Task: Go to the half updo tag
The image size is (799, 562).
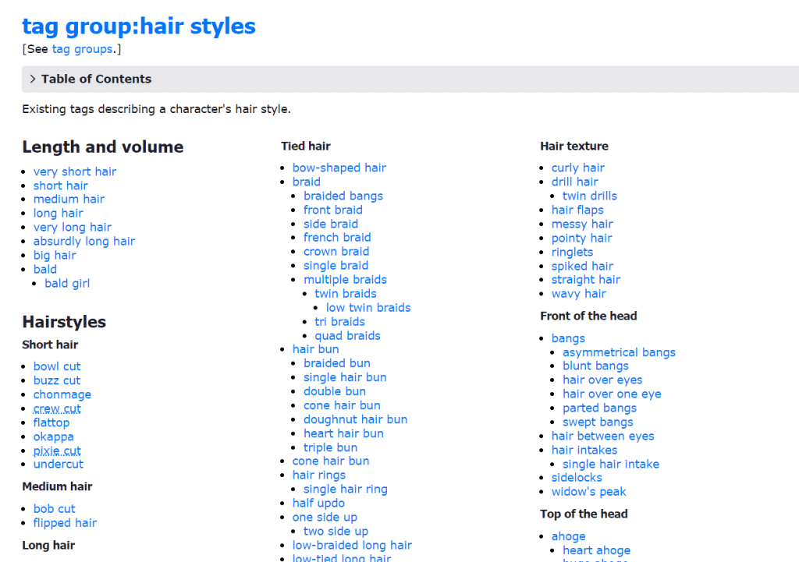Action: (318, 503)
